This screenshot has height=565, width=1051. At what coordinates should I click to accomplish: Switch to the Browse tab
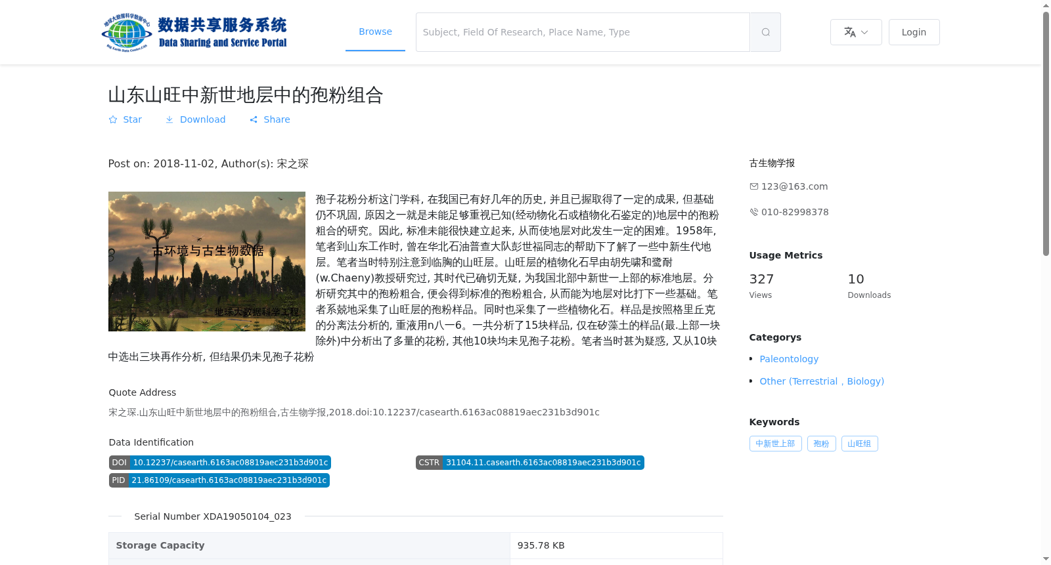coord(375,31)
